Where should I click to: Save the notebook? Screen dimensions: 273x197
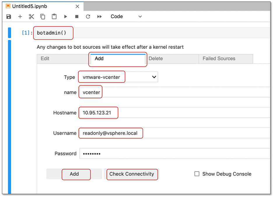point(8,16)
